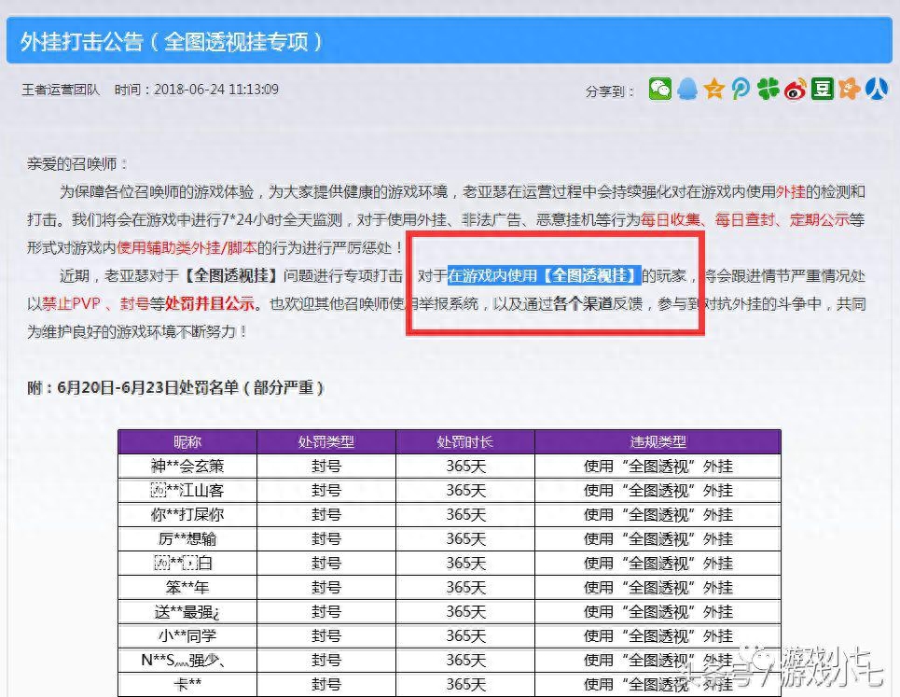Share to Douban with the green 豆 icon
Screen dimensions: 900x697
coord(822,90)
